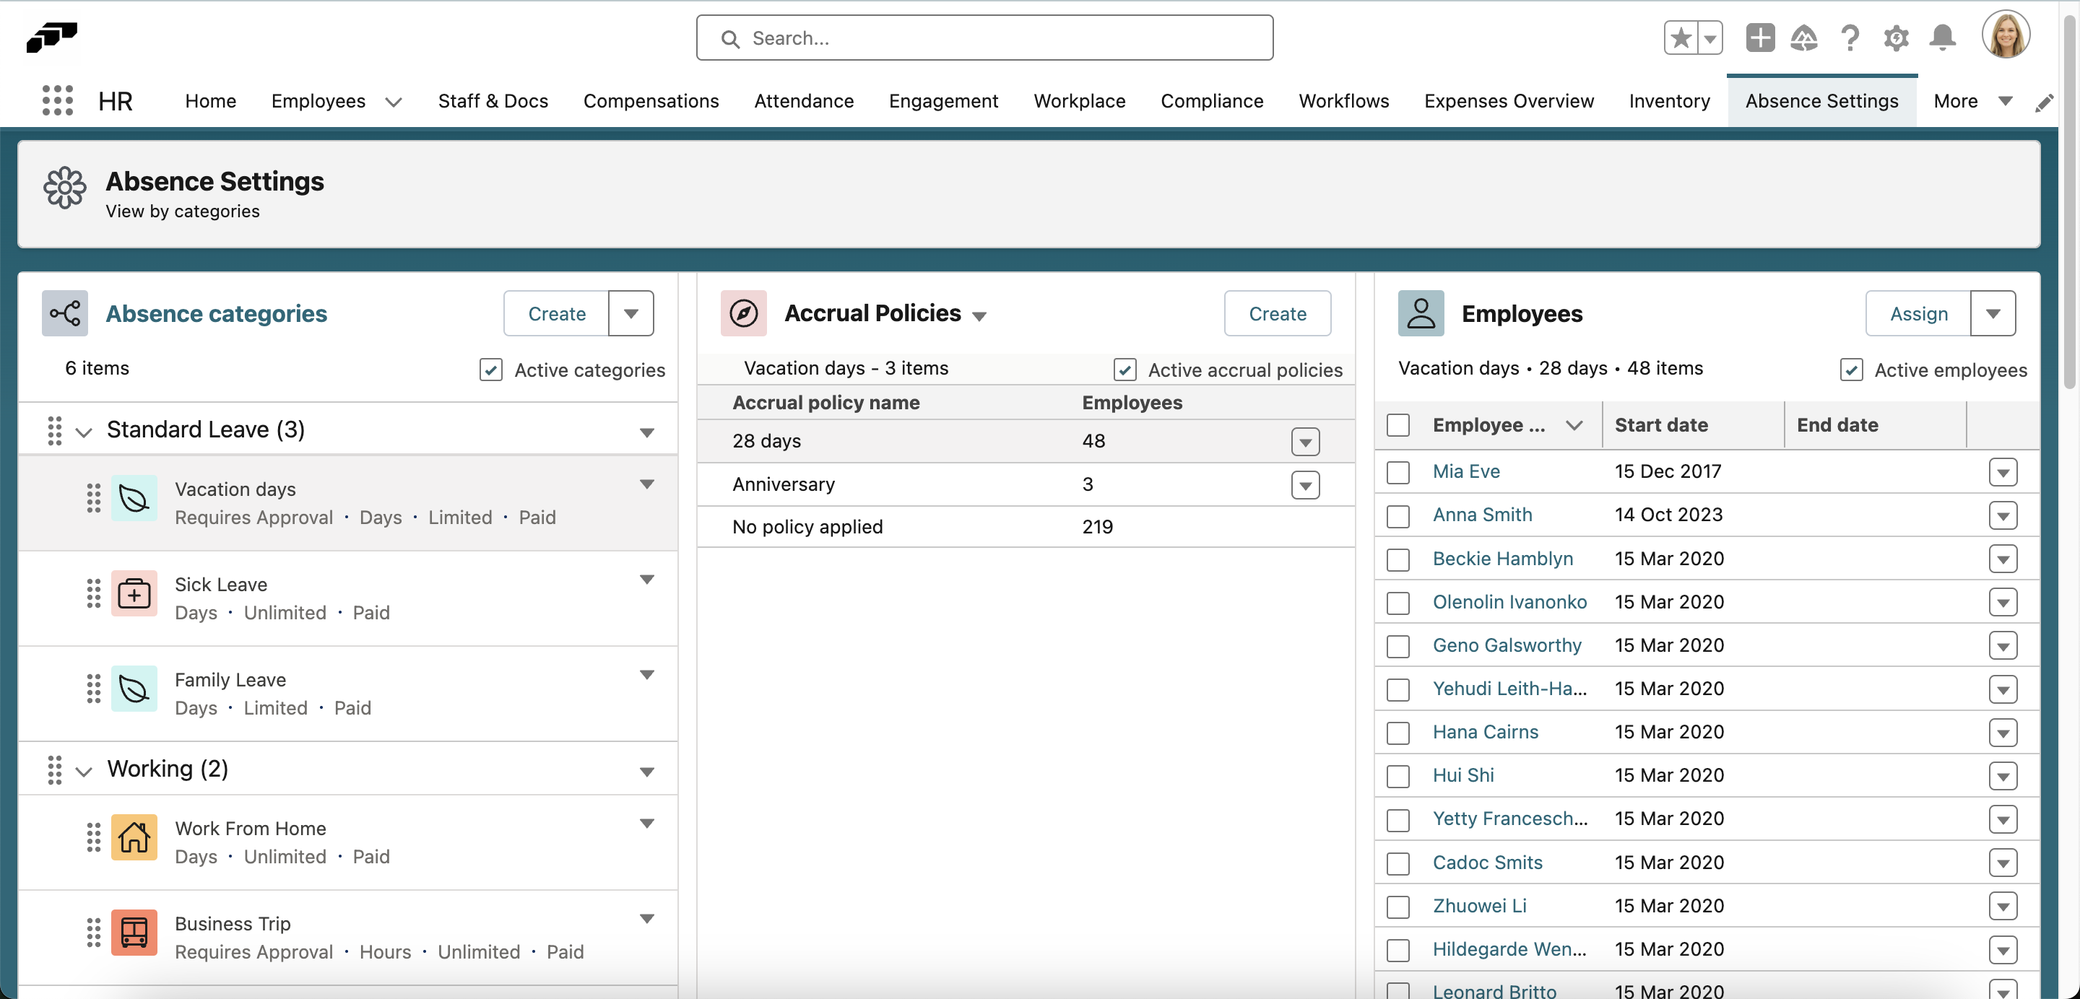Switch to the Compliance tab
The image size is (2080, 999).
coord(1212,101)
